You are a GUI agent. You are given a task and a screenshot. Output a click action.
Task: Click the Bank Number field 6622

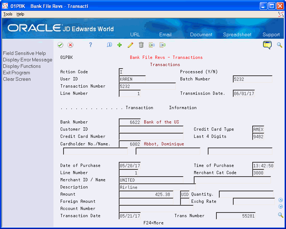pyautogui.click(x=130, y=122)
